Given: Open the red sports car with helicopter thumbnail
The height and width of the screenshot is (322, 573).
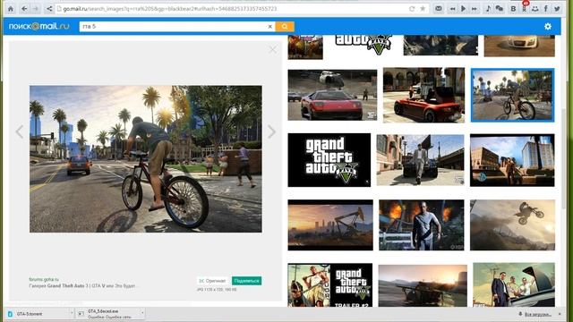Looking at the screenshot, I should (332, 95).
